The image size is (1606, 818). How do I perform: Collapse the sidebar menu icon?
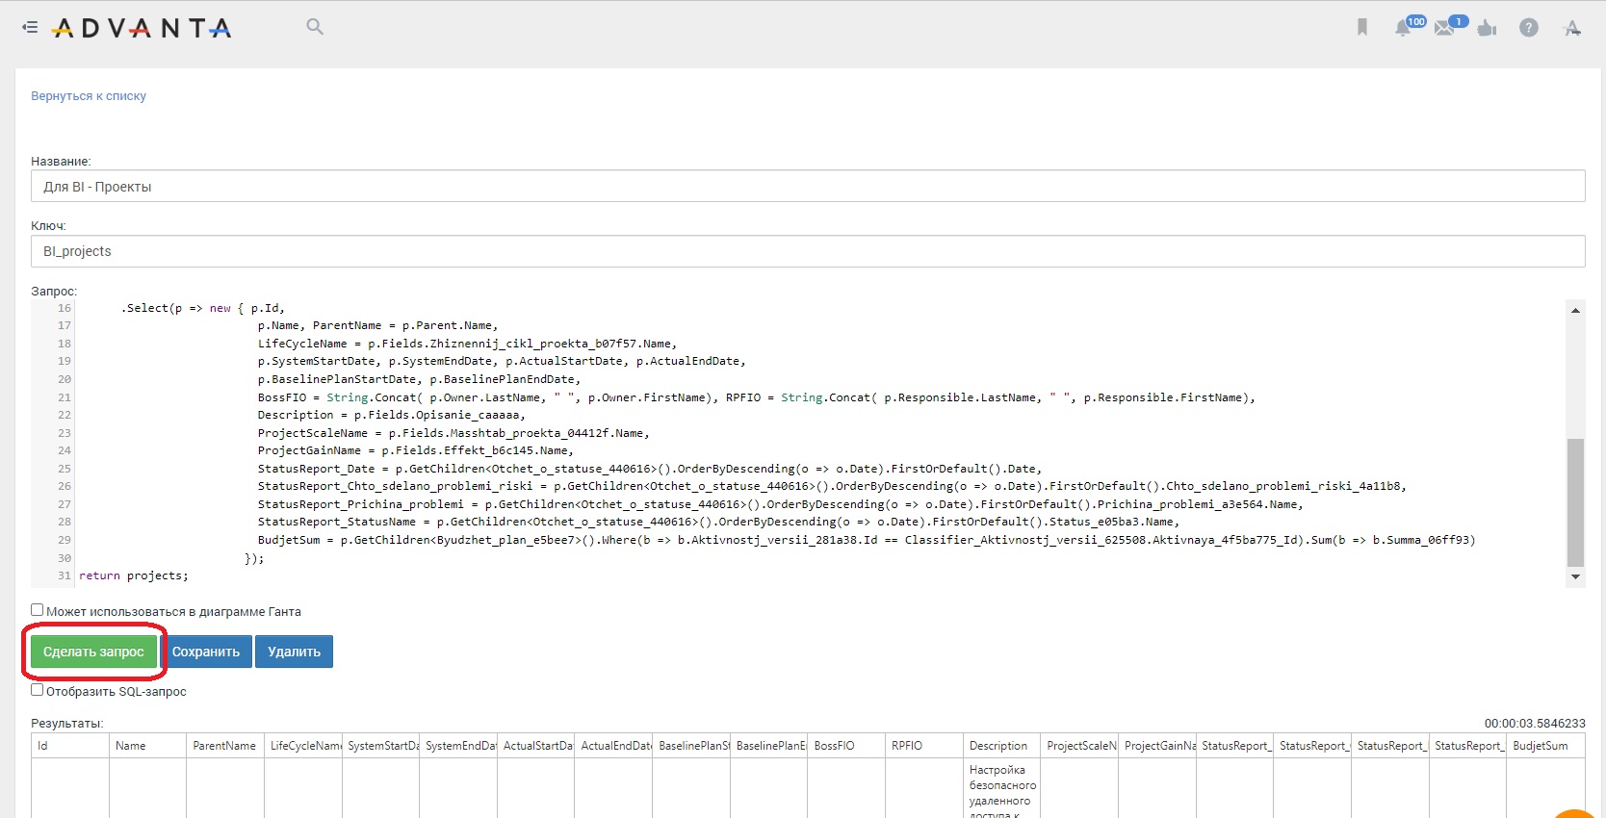[30, 27]
